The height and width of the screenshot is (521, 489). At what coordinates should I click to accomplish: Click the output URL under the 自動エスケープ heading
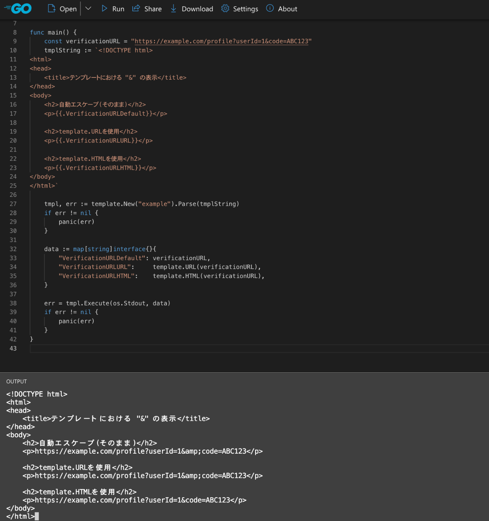point(143,451)
